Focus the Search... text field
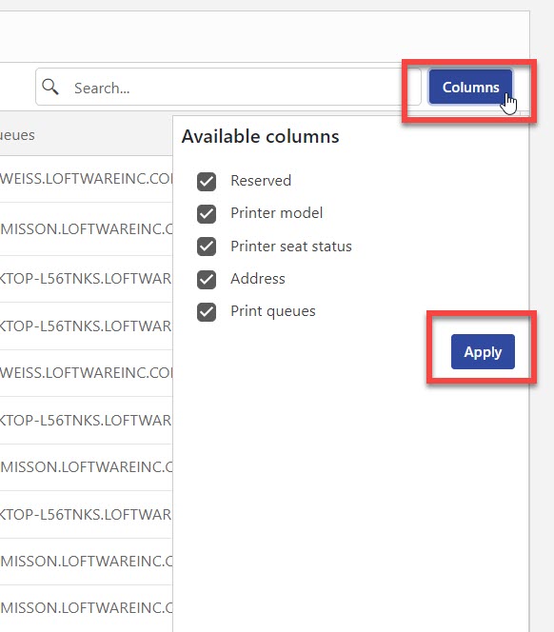Image resolution: width=554 pixels, height=632 pixels. tap(228, 87)
